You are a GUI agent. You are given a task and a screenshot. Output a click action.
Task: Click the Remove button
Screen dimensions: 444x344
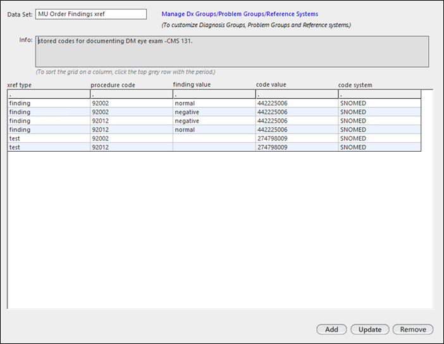point(413,329)
